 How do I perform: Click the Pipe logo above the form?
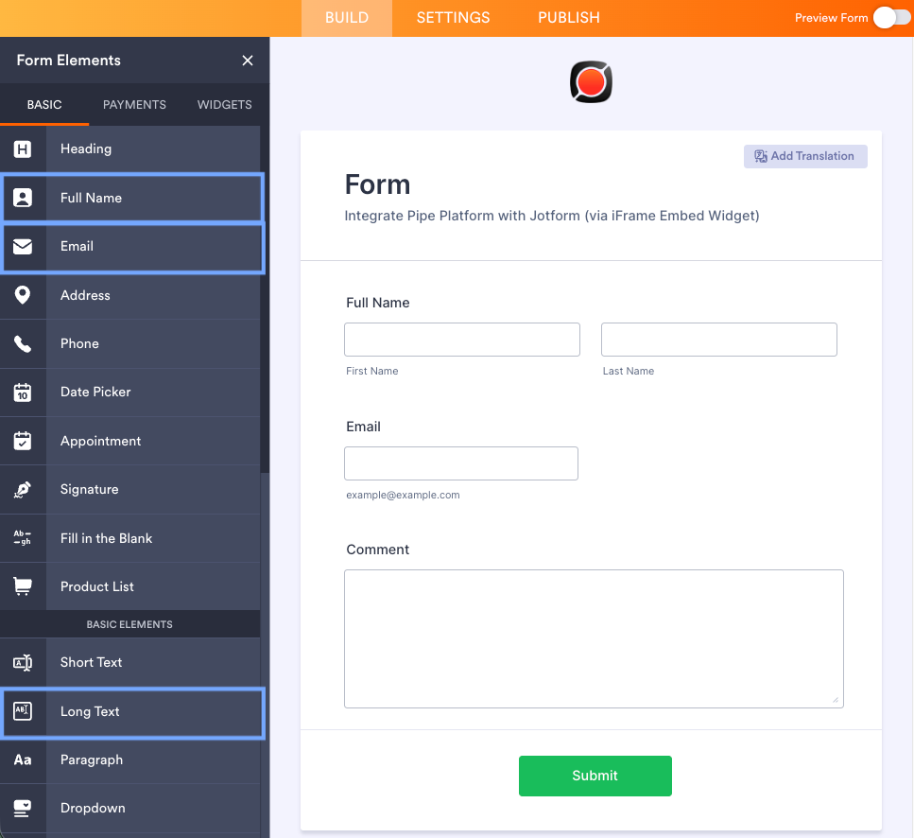pyautogui.click(x=591, y=82)
